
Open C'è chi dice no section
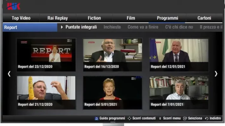[x=179, y=27]
